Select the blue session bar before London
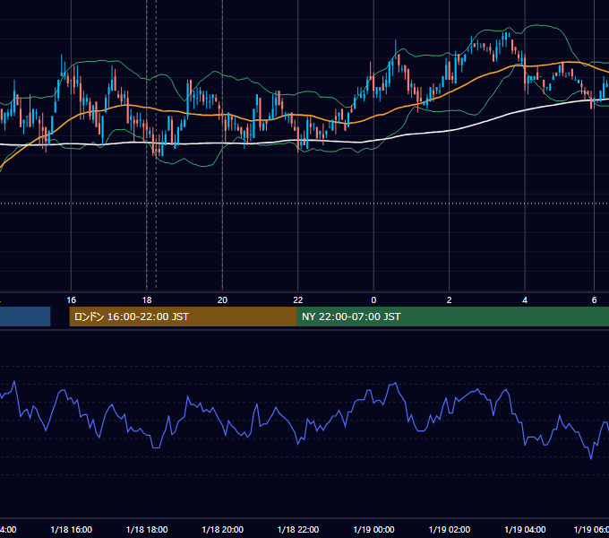609x538 pixels. click(25, 317)
